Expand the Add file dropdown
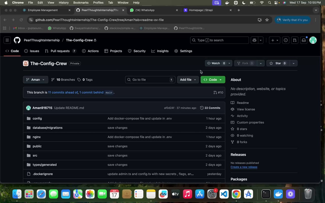 (x=188, y=80)
